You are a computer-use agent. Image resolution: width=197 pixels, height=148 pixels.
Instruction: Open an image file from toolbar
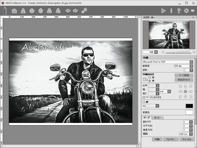coord(14,11)
